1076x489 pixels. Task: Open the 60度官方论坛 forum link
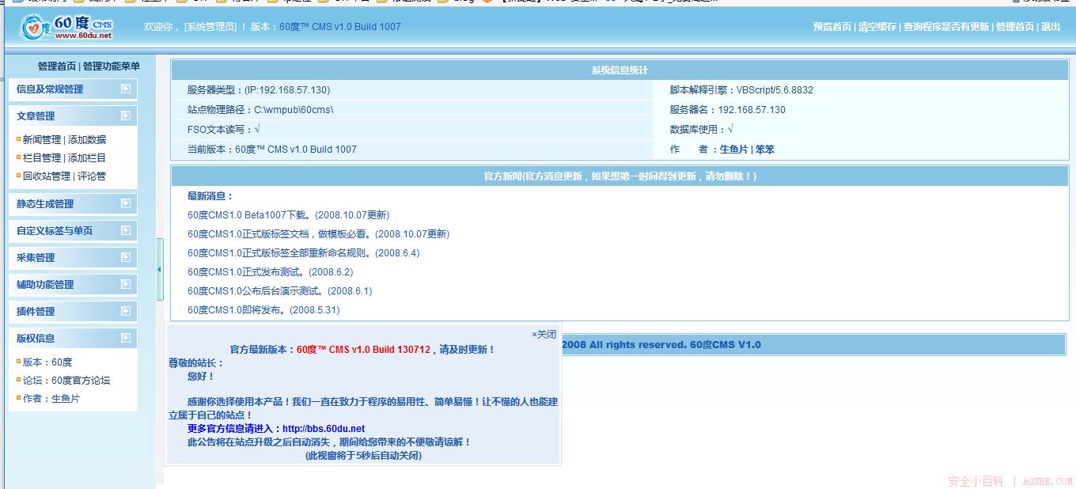click(x=81, y=381)
